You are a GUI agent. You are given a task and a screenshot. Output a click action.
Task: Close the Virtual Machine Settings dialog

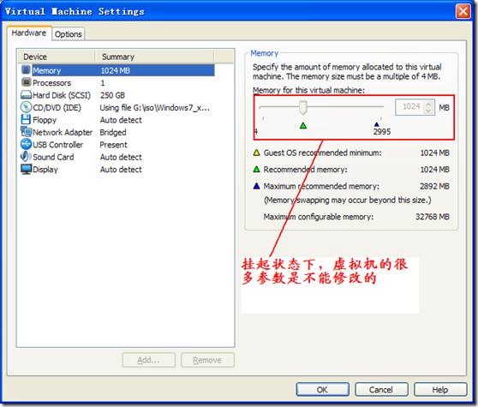click(x=463, y=12)
